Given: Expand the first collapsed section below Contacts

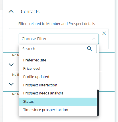Looking at the screenshot, I should tap(11, 65).
